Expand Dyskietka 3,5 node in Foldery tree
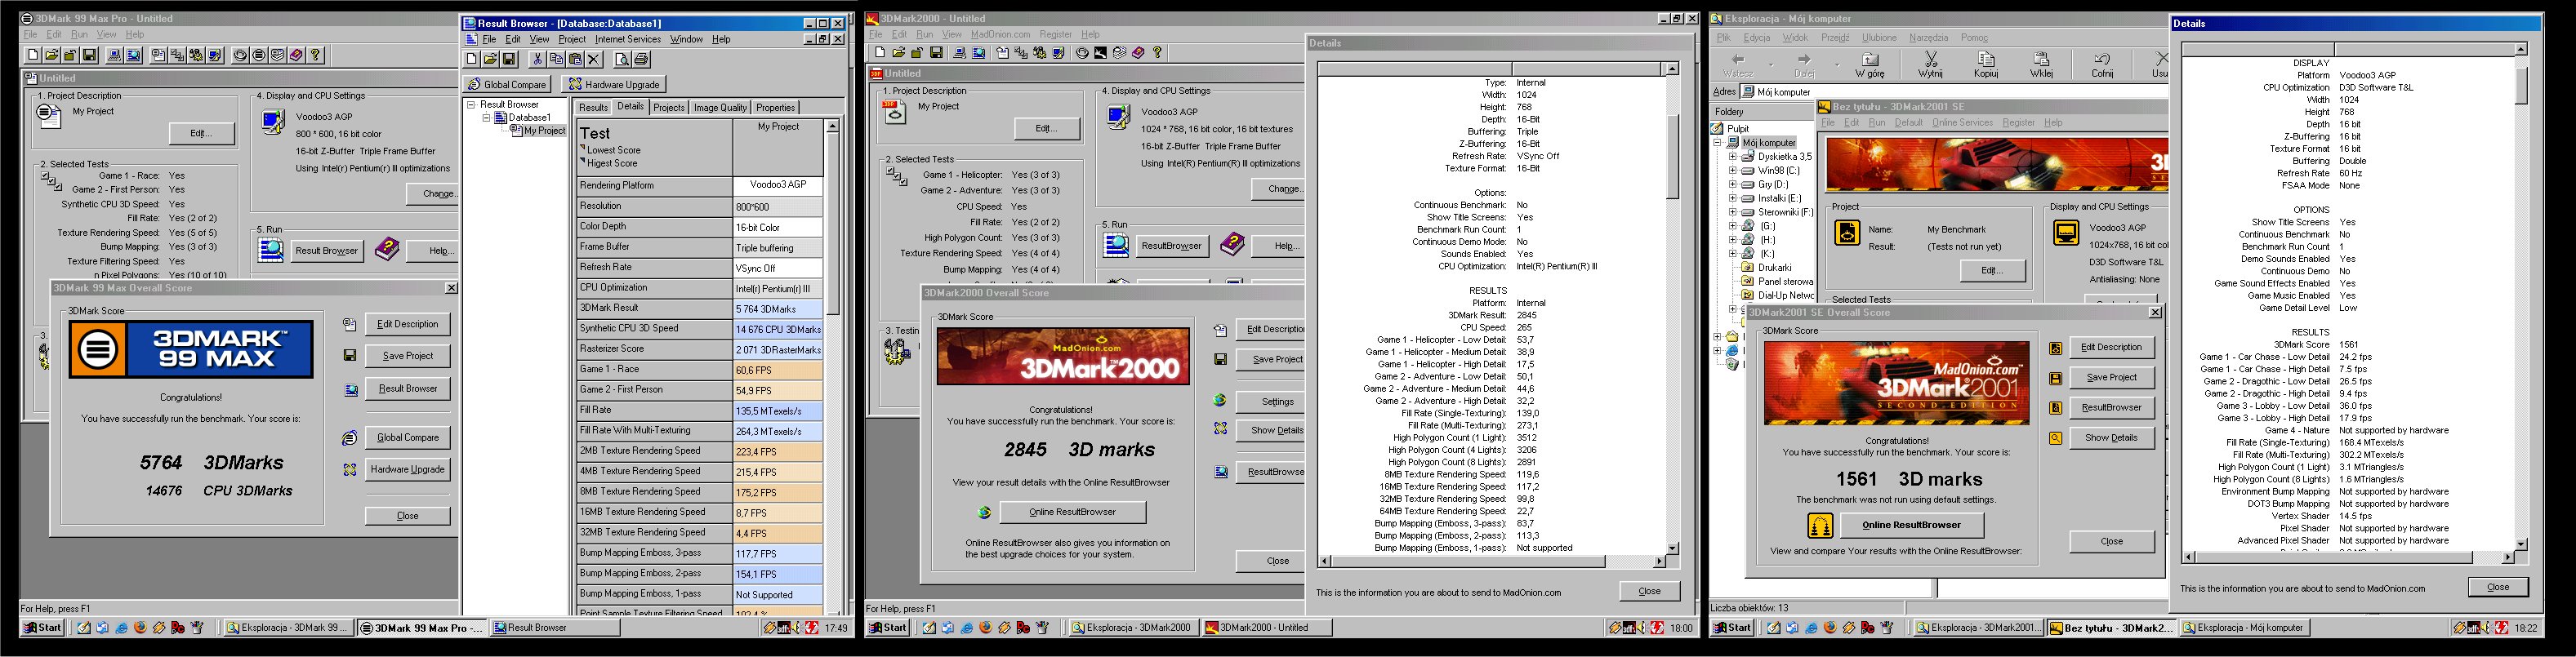The width and height of the screenshot is (2576, 657). point(1733,157)
